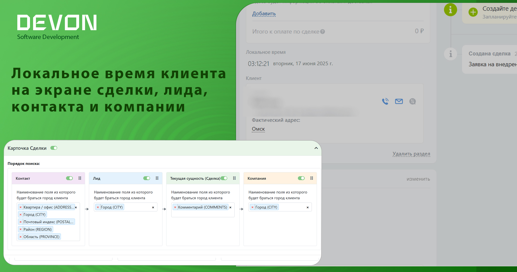
Task: Open help tooltip beside 'Итого к оплате по сделке'
Action: pos(322,31)
